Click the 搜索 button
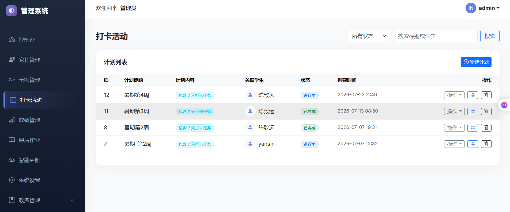510x212 pixels. point(490,36)
